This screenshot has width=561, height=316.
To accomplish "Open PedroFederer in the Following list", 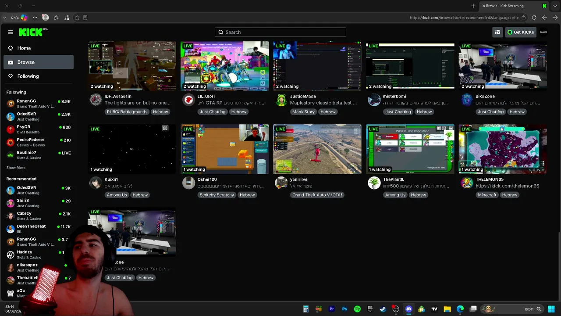I will 39,142.
